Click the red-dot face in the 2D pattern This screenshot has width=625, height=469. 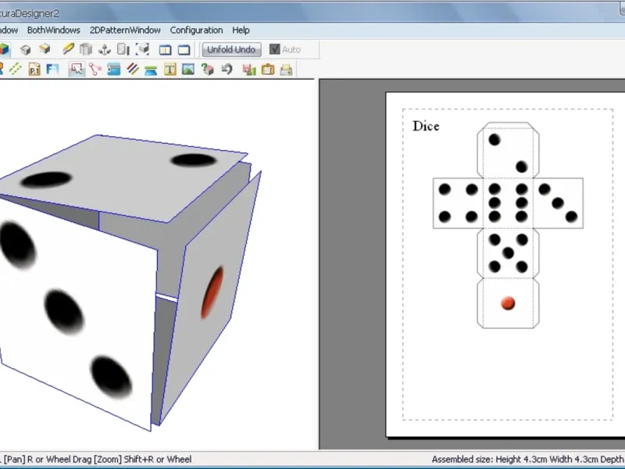pos(509,303)
